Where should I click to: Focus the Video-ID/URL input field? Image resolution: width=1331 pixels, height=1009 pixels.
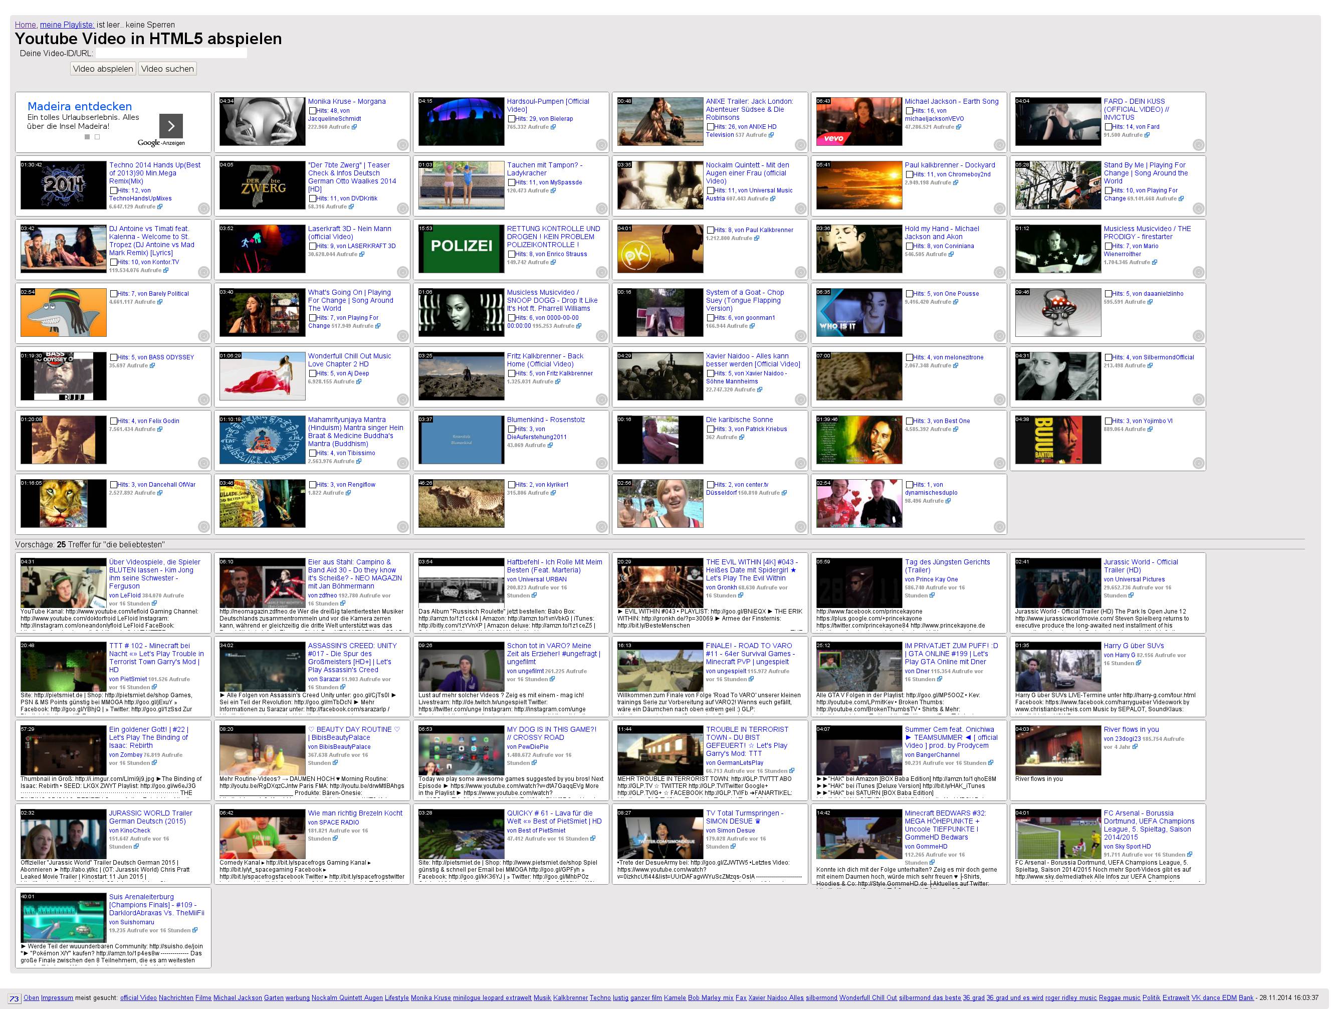tap(171, 54)
